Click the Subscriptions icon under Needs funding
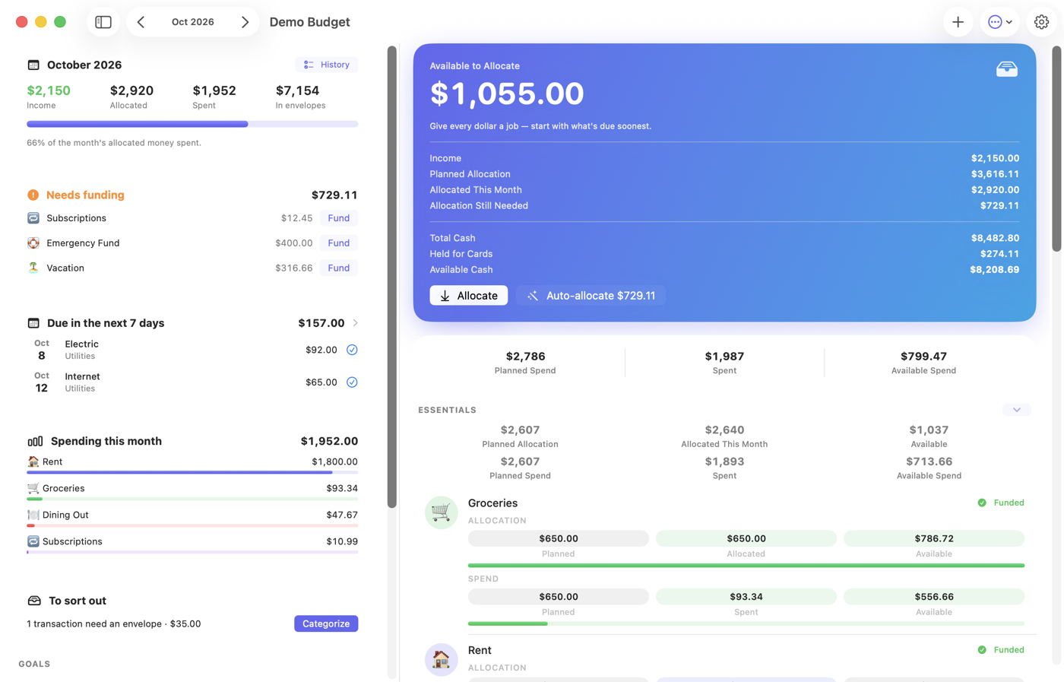 (x=33, y=218)
